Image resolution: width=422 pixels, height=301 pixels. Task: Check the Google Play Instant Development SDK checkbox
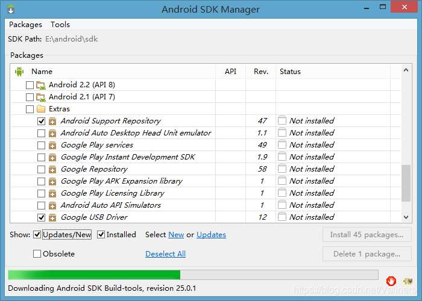pos(41,157)
